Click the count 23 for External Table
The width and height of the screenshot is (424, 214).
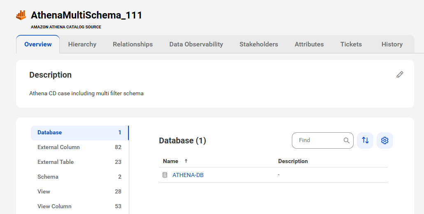[x=118, y=162]
